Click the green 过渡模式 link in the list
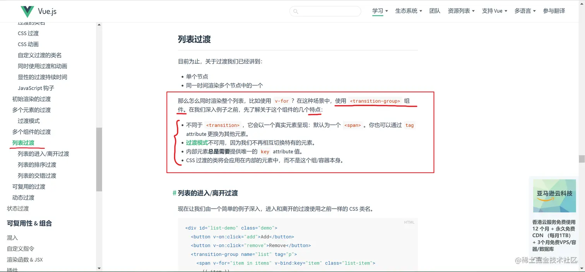Image resolution: width=585 pixels, height=272 pixels. coord(197,143)
